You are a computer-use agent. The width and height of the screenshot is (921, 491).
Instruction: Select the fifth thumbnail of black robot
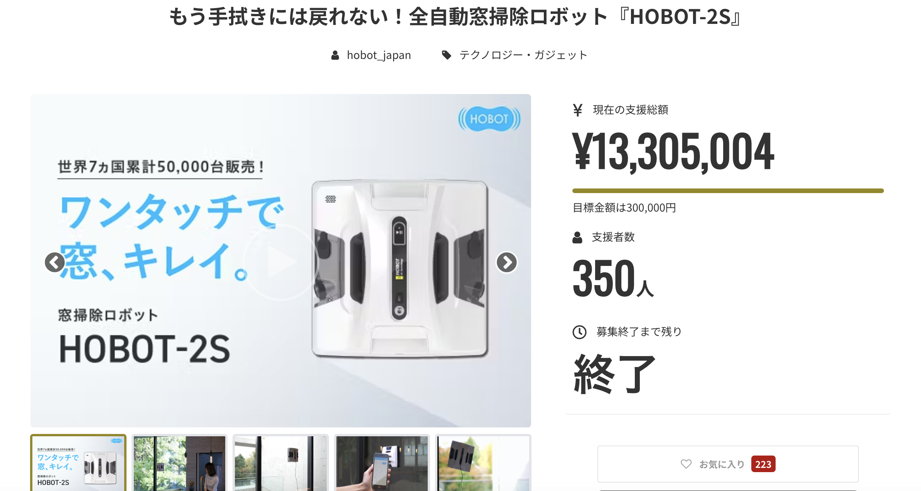point(483,462)
